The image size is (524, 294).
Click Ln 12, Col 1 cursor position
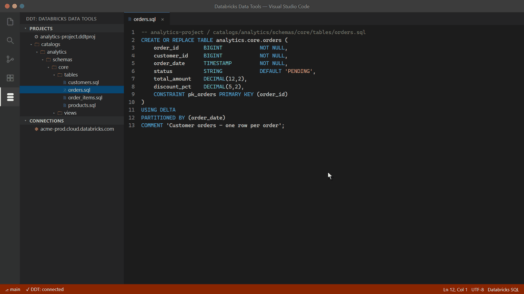[455, 290]
